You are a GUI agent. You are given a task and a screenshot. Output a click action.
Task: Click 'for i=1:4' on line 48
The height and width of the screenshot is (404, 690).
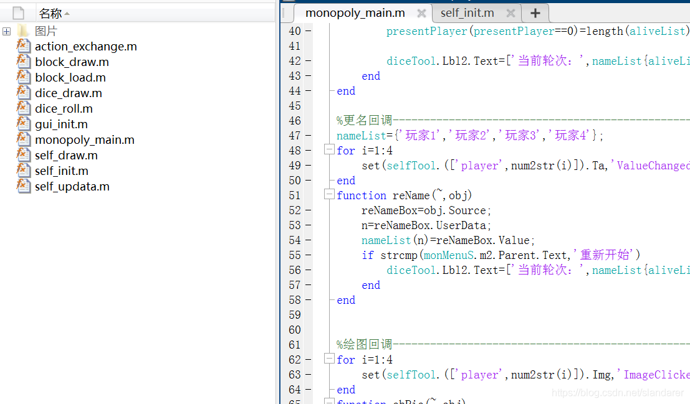[x=365, y=151]
